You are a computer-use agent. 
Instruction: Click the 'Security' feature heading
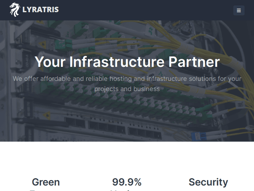click(x=208, y=182)
